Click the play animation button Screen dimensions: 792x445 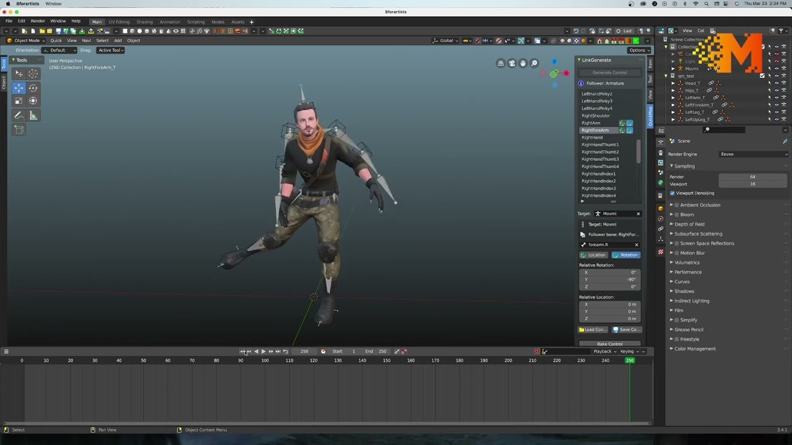264,351
